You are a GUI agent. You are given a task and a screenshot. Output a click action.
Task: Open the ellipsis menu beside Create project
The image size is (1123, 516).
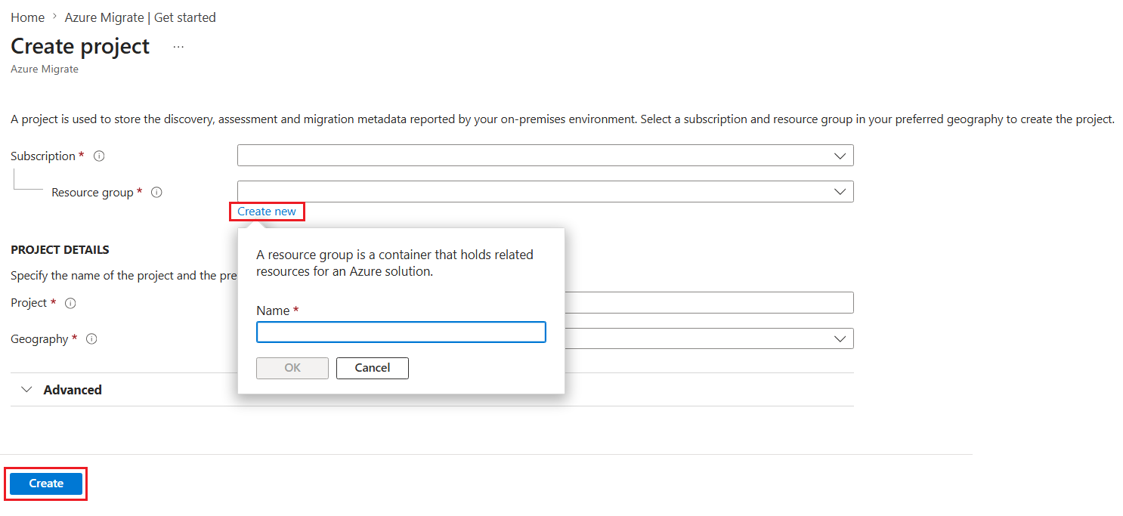pyautogui.click(x=178, y=47)
